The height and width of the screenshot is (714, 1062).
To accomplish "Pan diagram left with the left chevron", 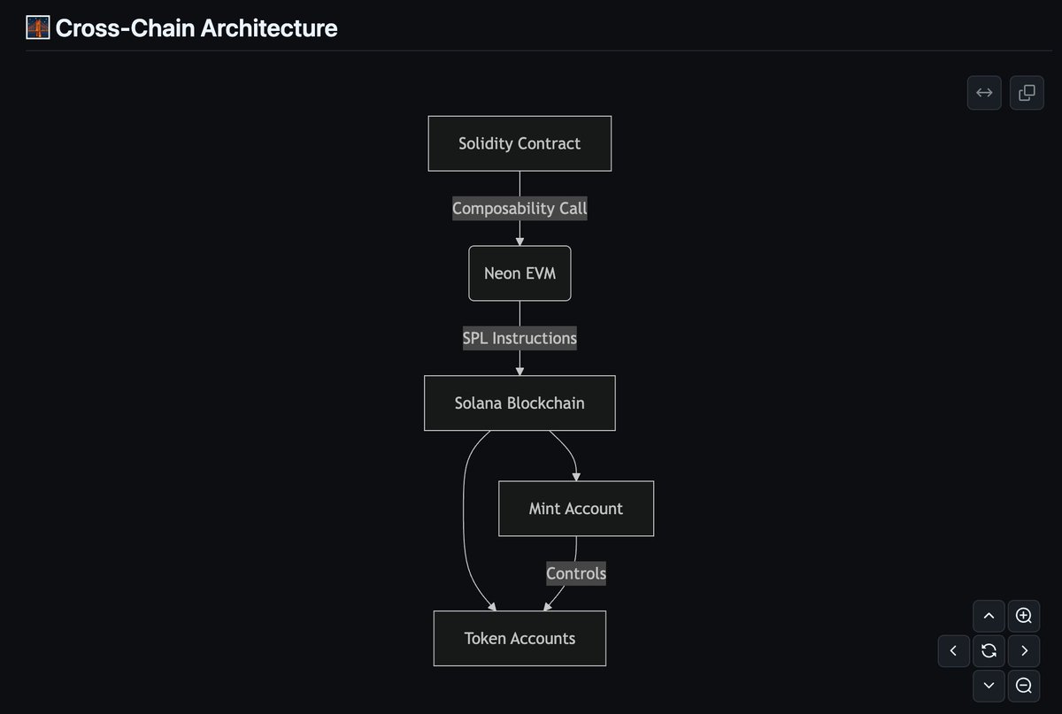I will pos(953,651).
